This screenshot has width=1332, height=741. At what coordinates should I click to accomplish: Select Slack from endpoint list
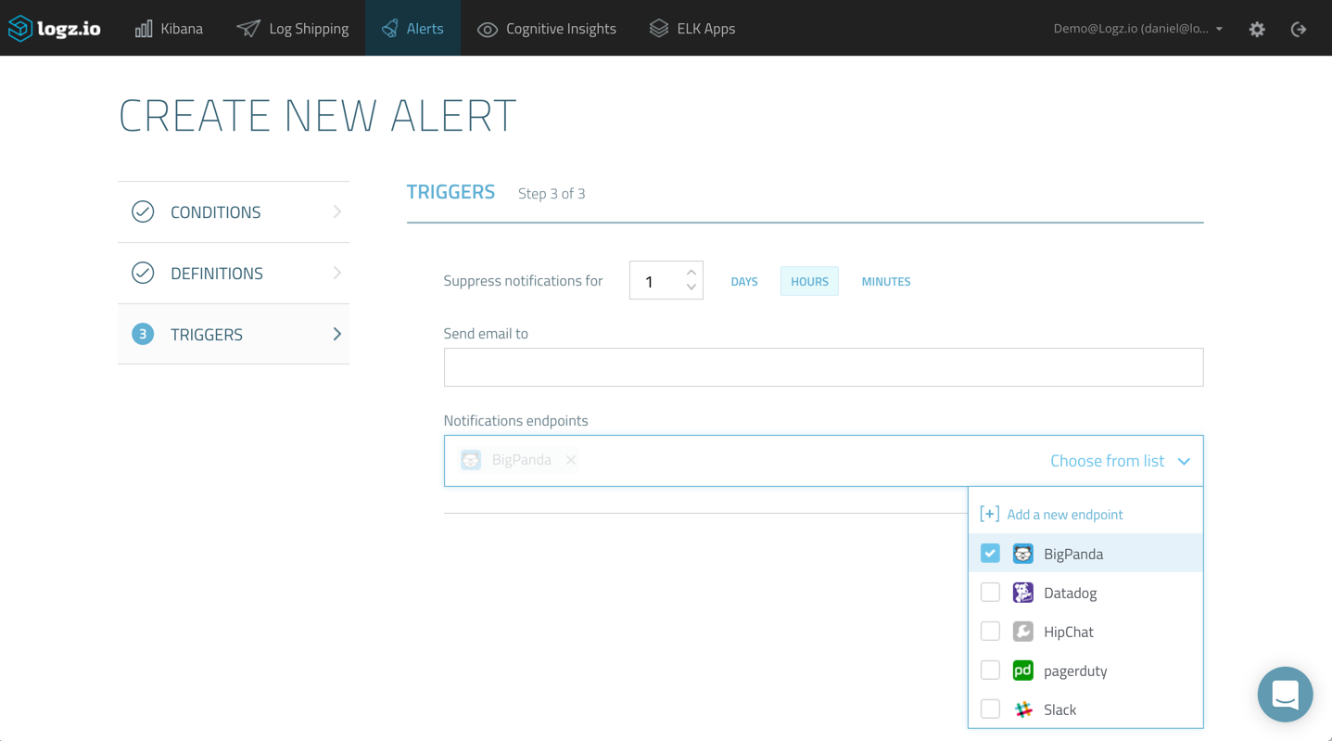(x=1085, y=709)
